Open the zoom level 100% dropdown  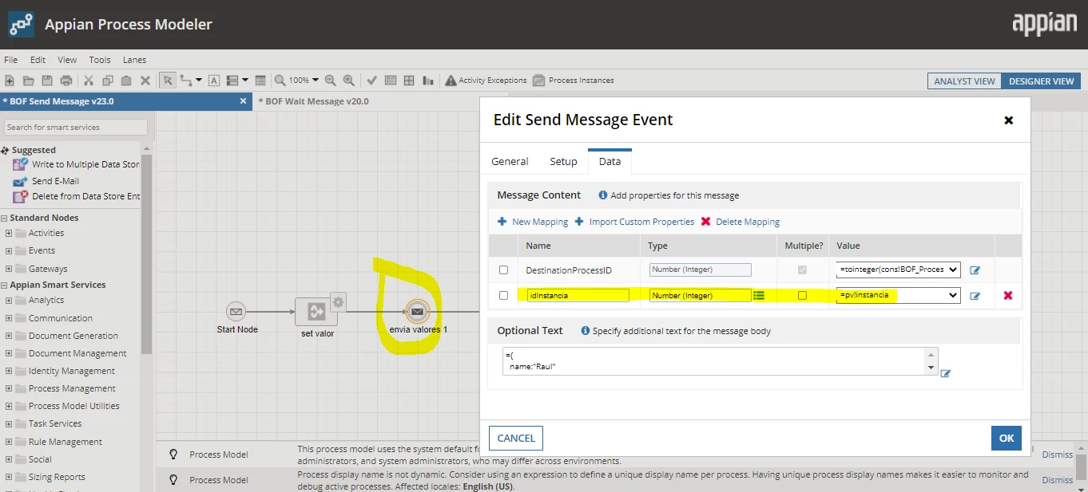[x=304, y=81]
